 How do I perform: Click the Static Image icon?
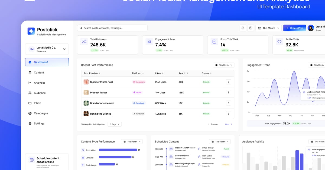point(83,165)
